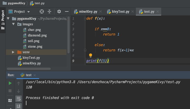Click the Stop process square button
The image size is (190, 109).
[x=10, y=91]
